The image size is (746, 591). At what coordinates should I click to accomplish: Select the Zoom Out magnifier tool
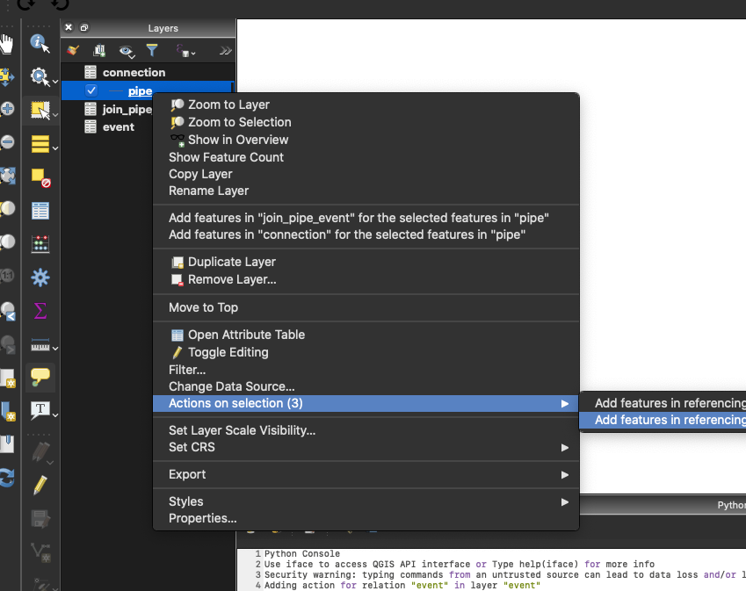pos(7,142)
